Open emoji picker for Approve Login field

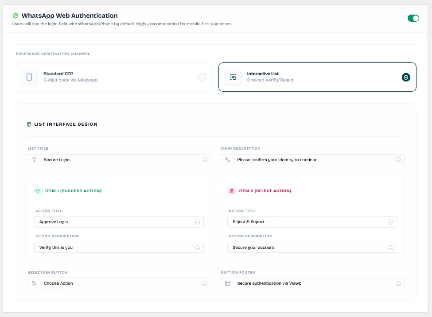point(197,222)
